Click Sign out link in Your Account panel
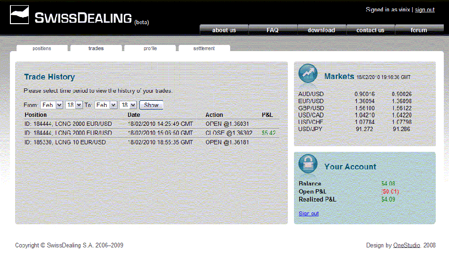The image size is (449, 264). pyautogui.click(x=309, y=214)
